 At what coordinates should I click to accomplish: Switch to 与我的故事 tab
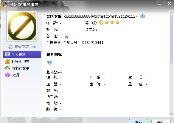20,68
